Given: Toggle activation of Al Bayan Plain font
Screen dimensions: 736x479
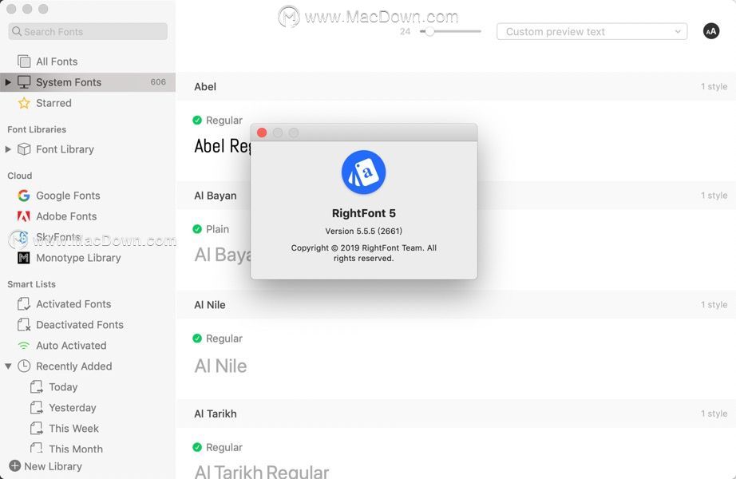Looking at the screenshot, I should (x=197, y=229).
